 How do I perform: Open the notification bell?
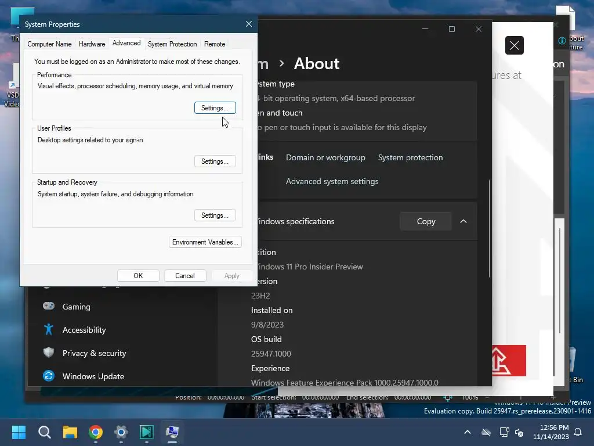[x=578, y=432]
